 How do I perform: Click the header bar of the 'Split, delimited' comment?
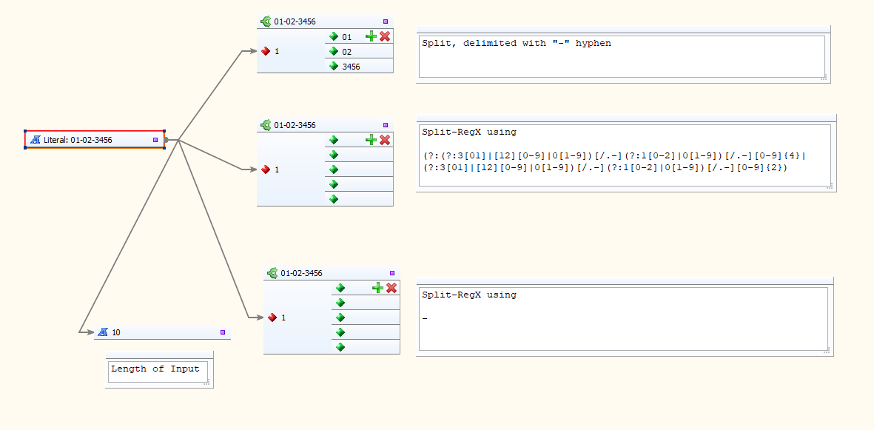click(623, 30)
